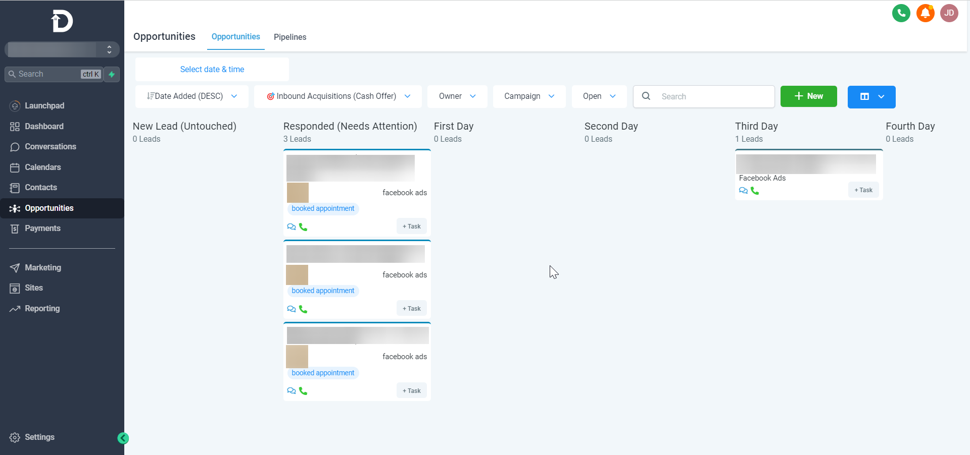The height and width of the screenshot is (455, 970).
Task: Click the Marketing paper-plane icon
Action: pos(15,268)
